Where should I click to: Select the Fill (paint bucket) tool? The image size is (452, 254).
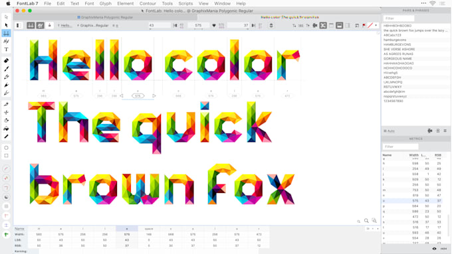(x=7, y=129)
